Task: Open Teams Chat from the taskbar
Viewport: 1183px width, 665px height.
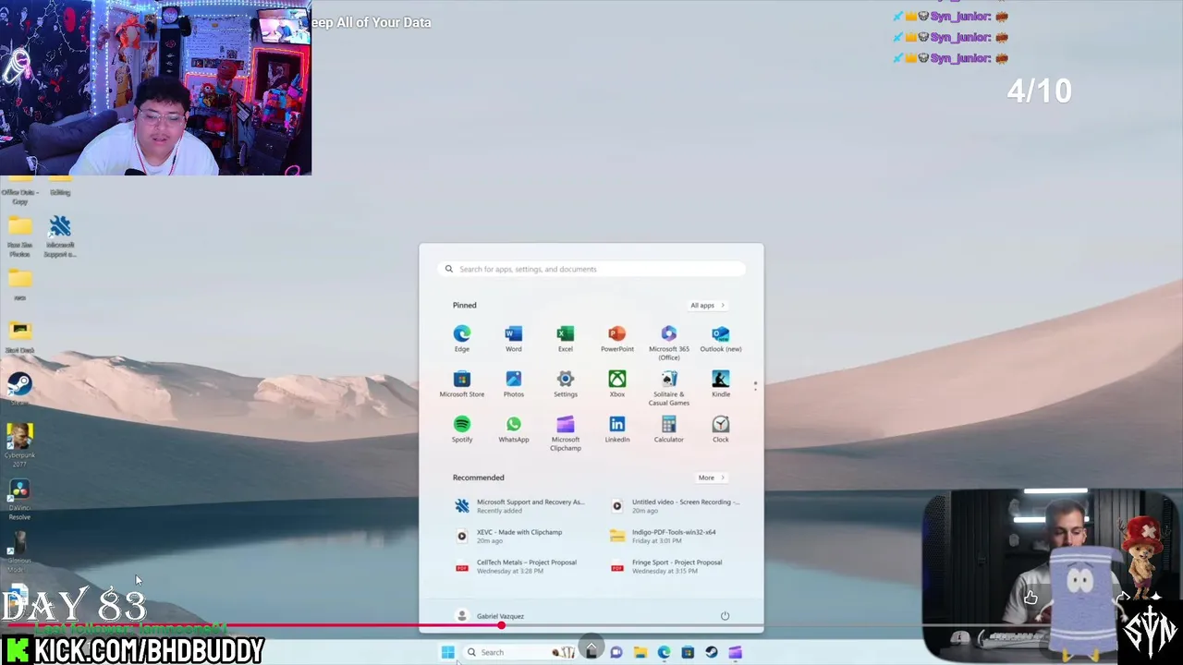Action: [616, 652]
